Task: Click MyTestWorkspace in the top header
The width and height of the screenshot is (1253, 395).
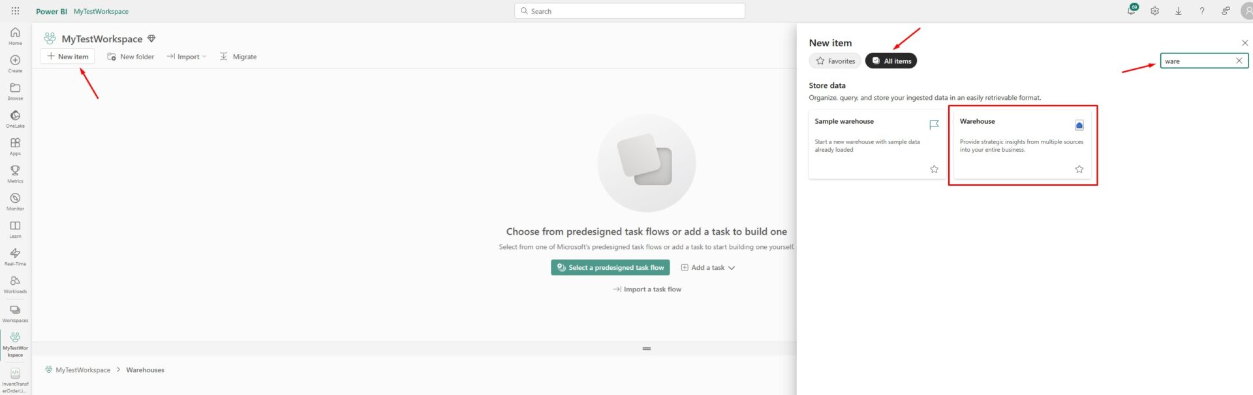Action: (x=101, y=11)
